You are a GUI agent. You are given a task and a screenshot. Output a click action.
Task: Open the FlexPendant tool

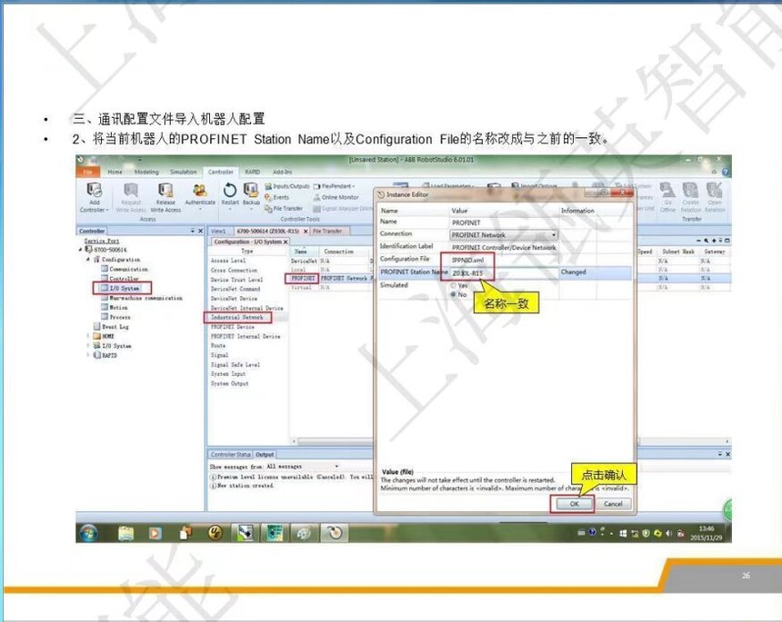(x=334, y=186)
